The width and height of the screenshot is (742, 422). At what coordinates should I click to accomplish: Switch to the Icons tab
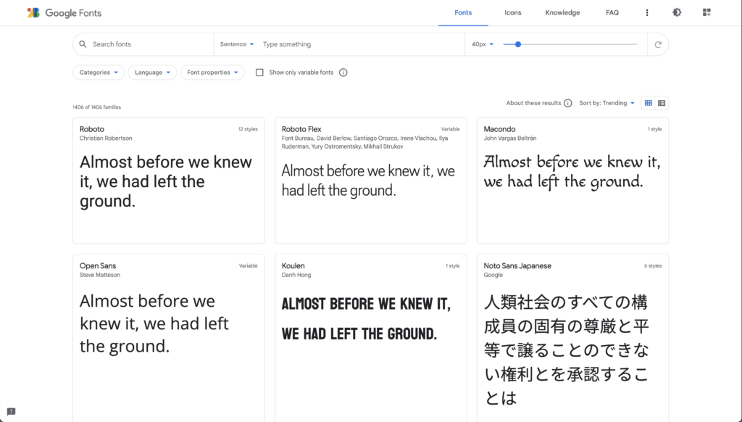512,12
